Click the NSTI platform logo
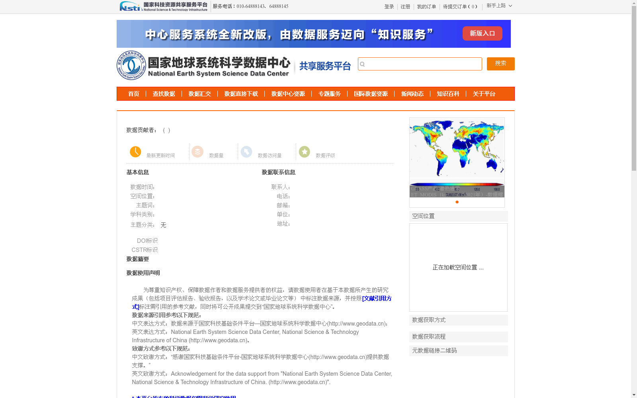Image resolution: width=637 pixels, height=398 pixels. click(x=164, y=6)
